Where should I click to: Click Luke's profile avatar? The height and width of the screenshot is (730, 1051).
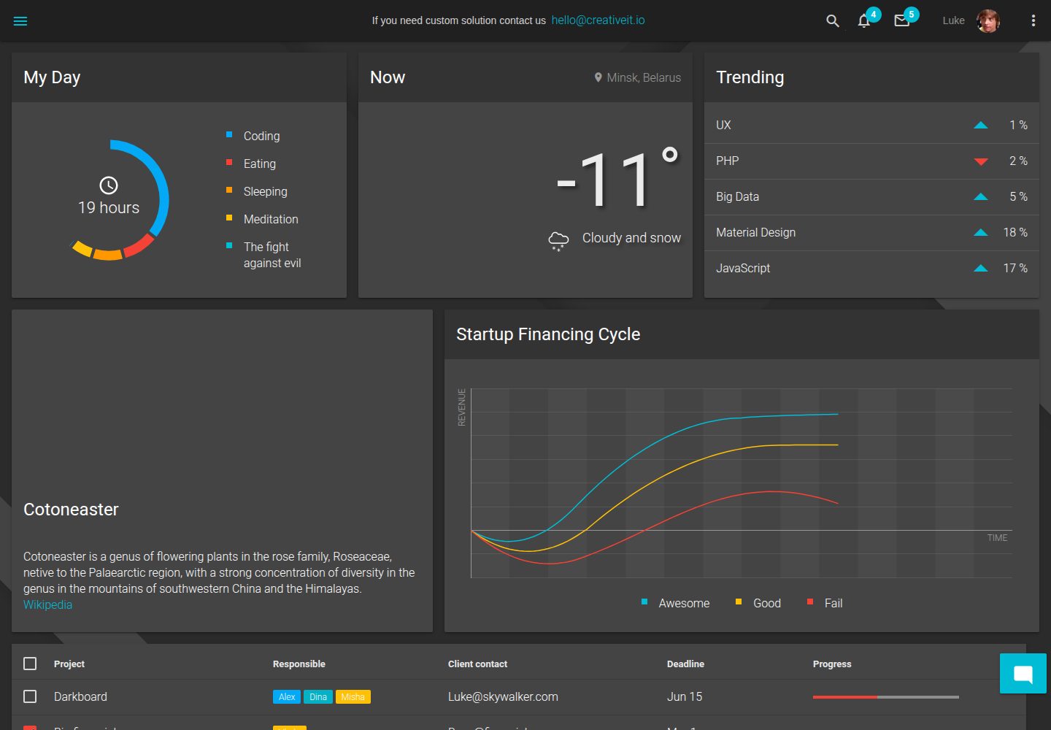[988, 21]
